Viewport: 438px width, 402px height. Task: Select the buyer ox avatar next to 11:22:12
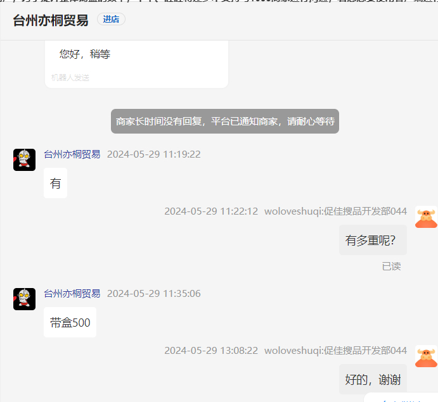[426, 217]
